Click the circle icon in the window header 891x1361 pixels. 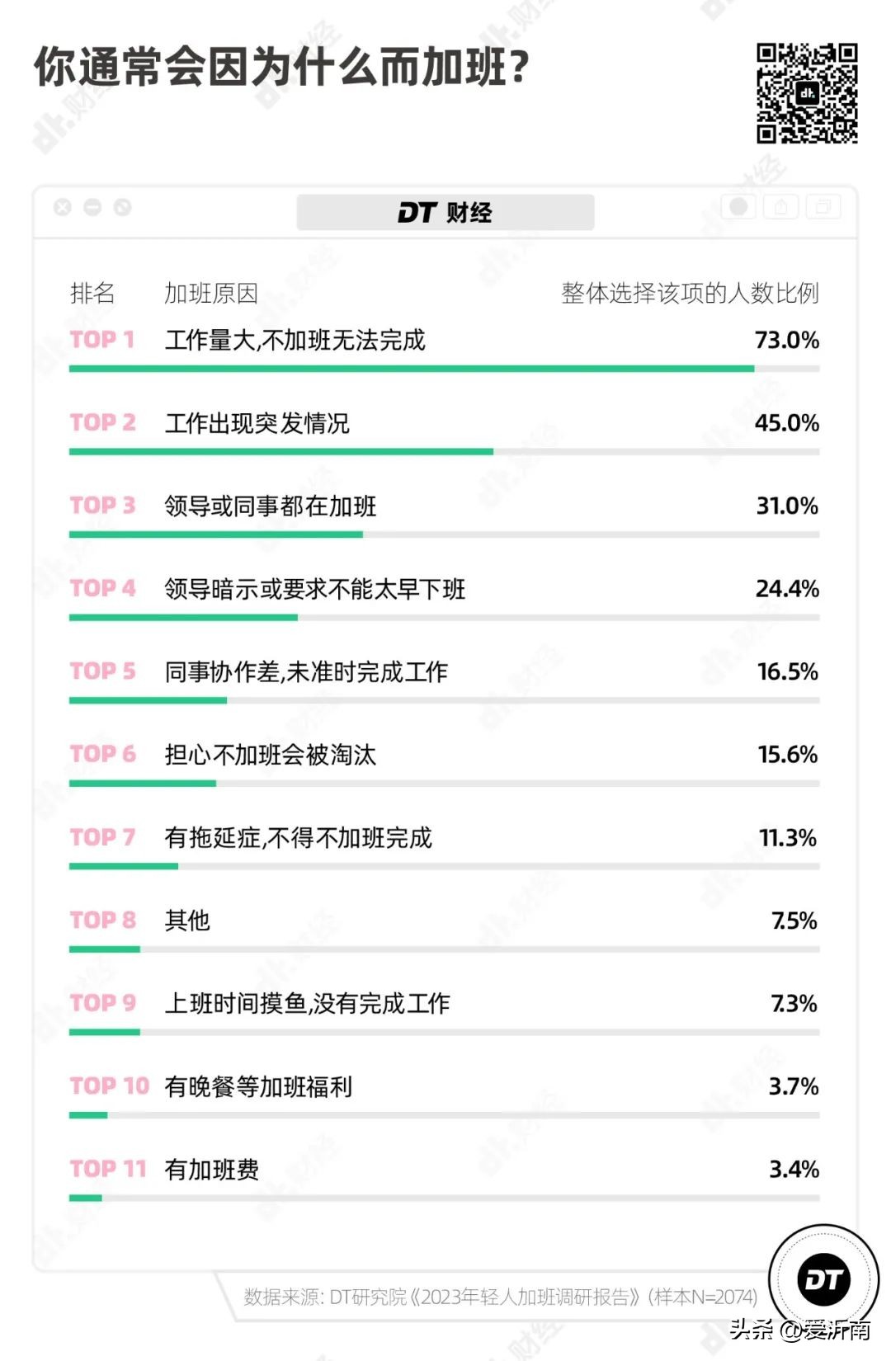[739, 206]
